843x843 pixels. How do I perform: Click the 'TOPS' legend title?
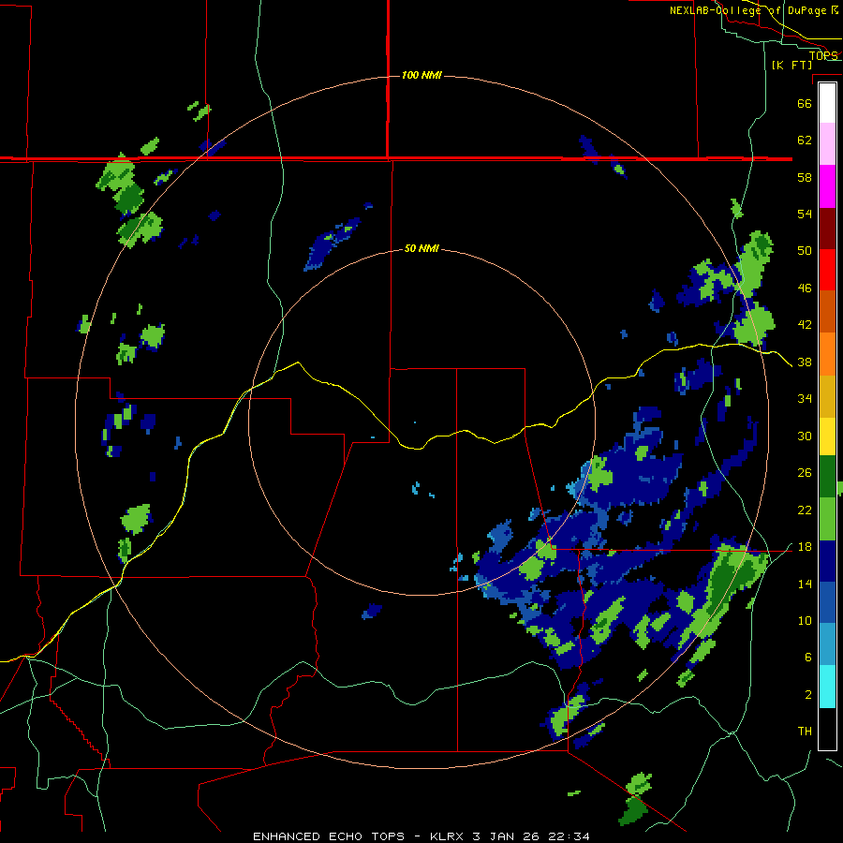click(823, 55)
